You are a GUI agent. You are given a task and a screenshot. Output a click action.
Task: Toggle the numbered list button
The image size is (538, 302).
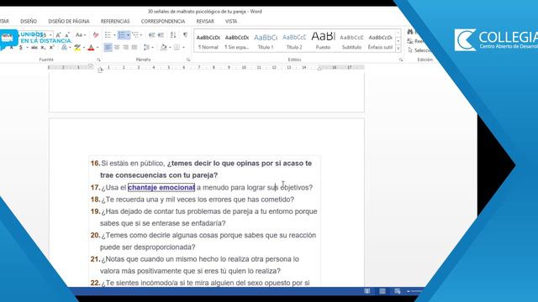click(x=121, y=35)
